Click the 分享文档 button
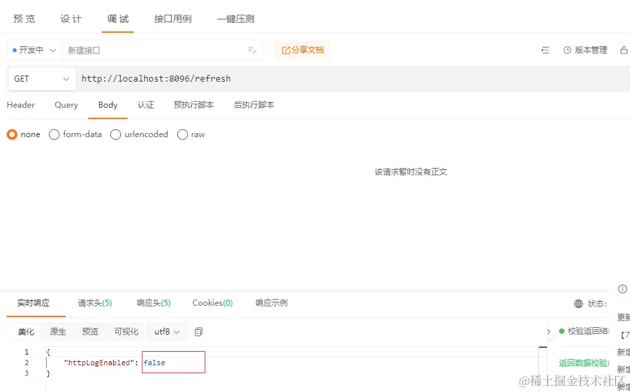 coord(302,50)
